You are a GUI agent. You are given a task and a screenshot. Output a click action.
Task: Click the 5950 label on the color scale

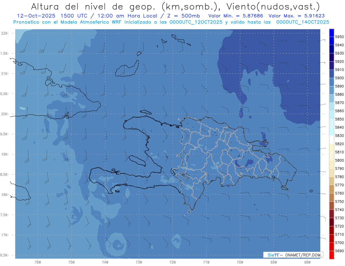(339, 37)
